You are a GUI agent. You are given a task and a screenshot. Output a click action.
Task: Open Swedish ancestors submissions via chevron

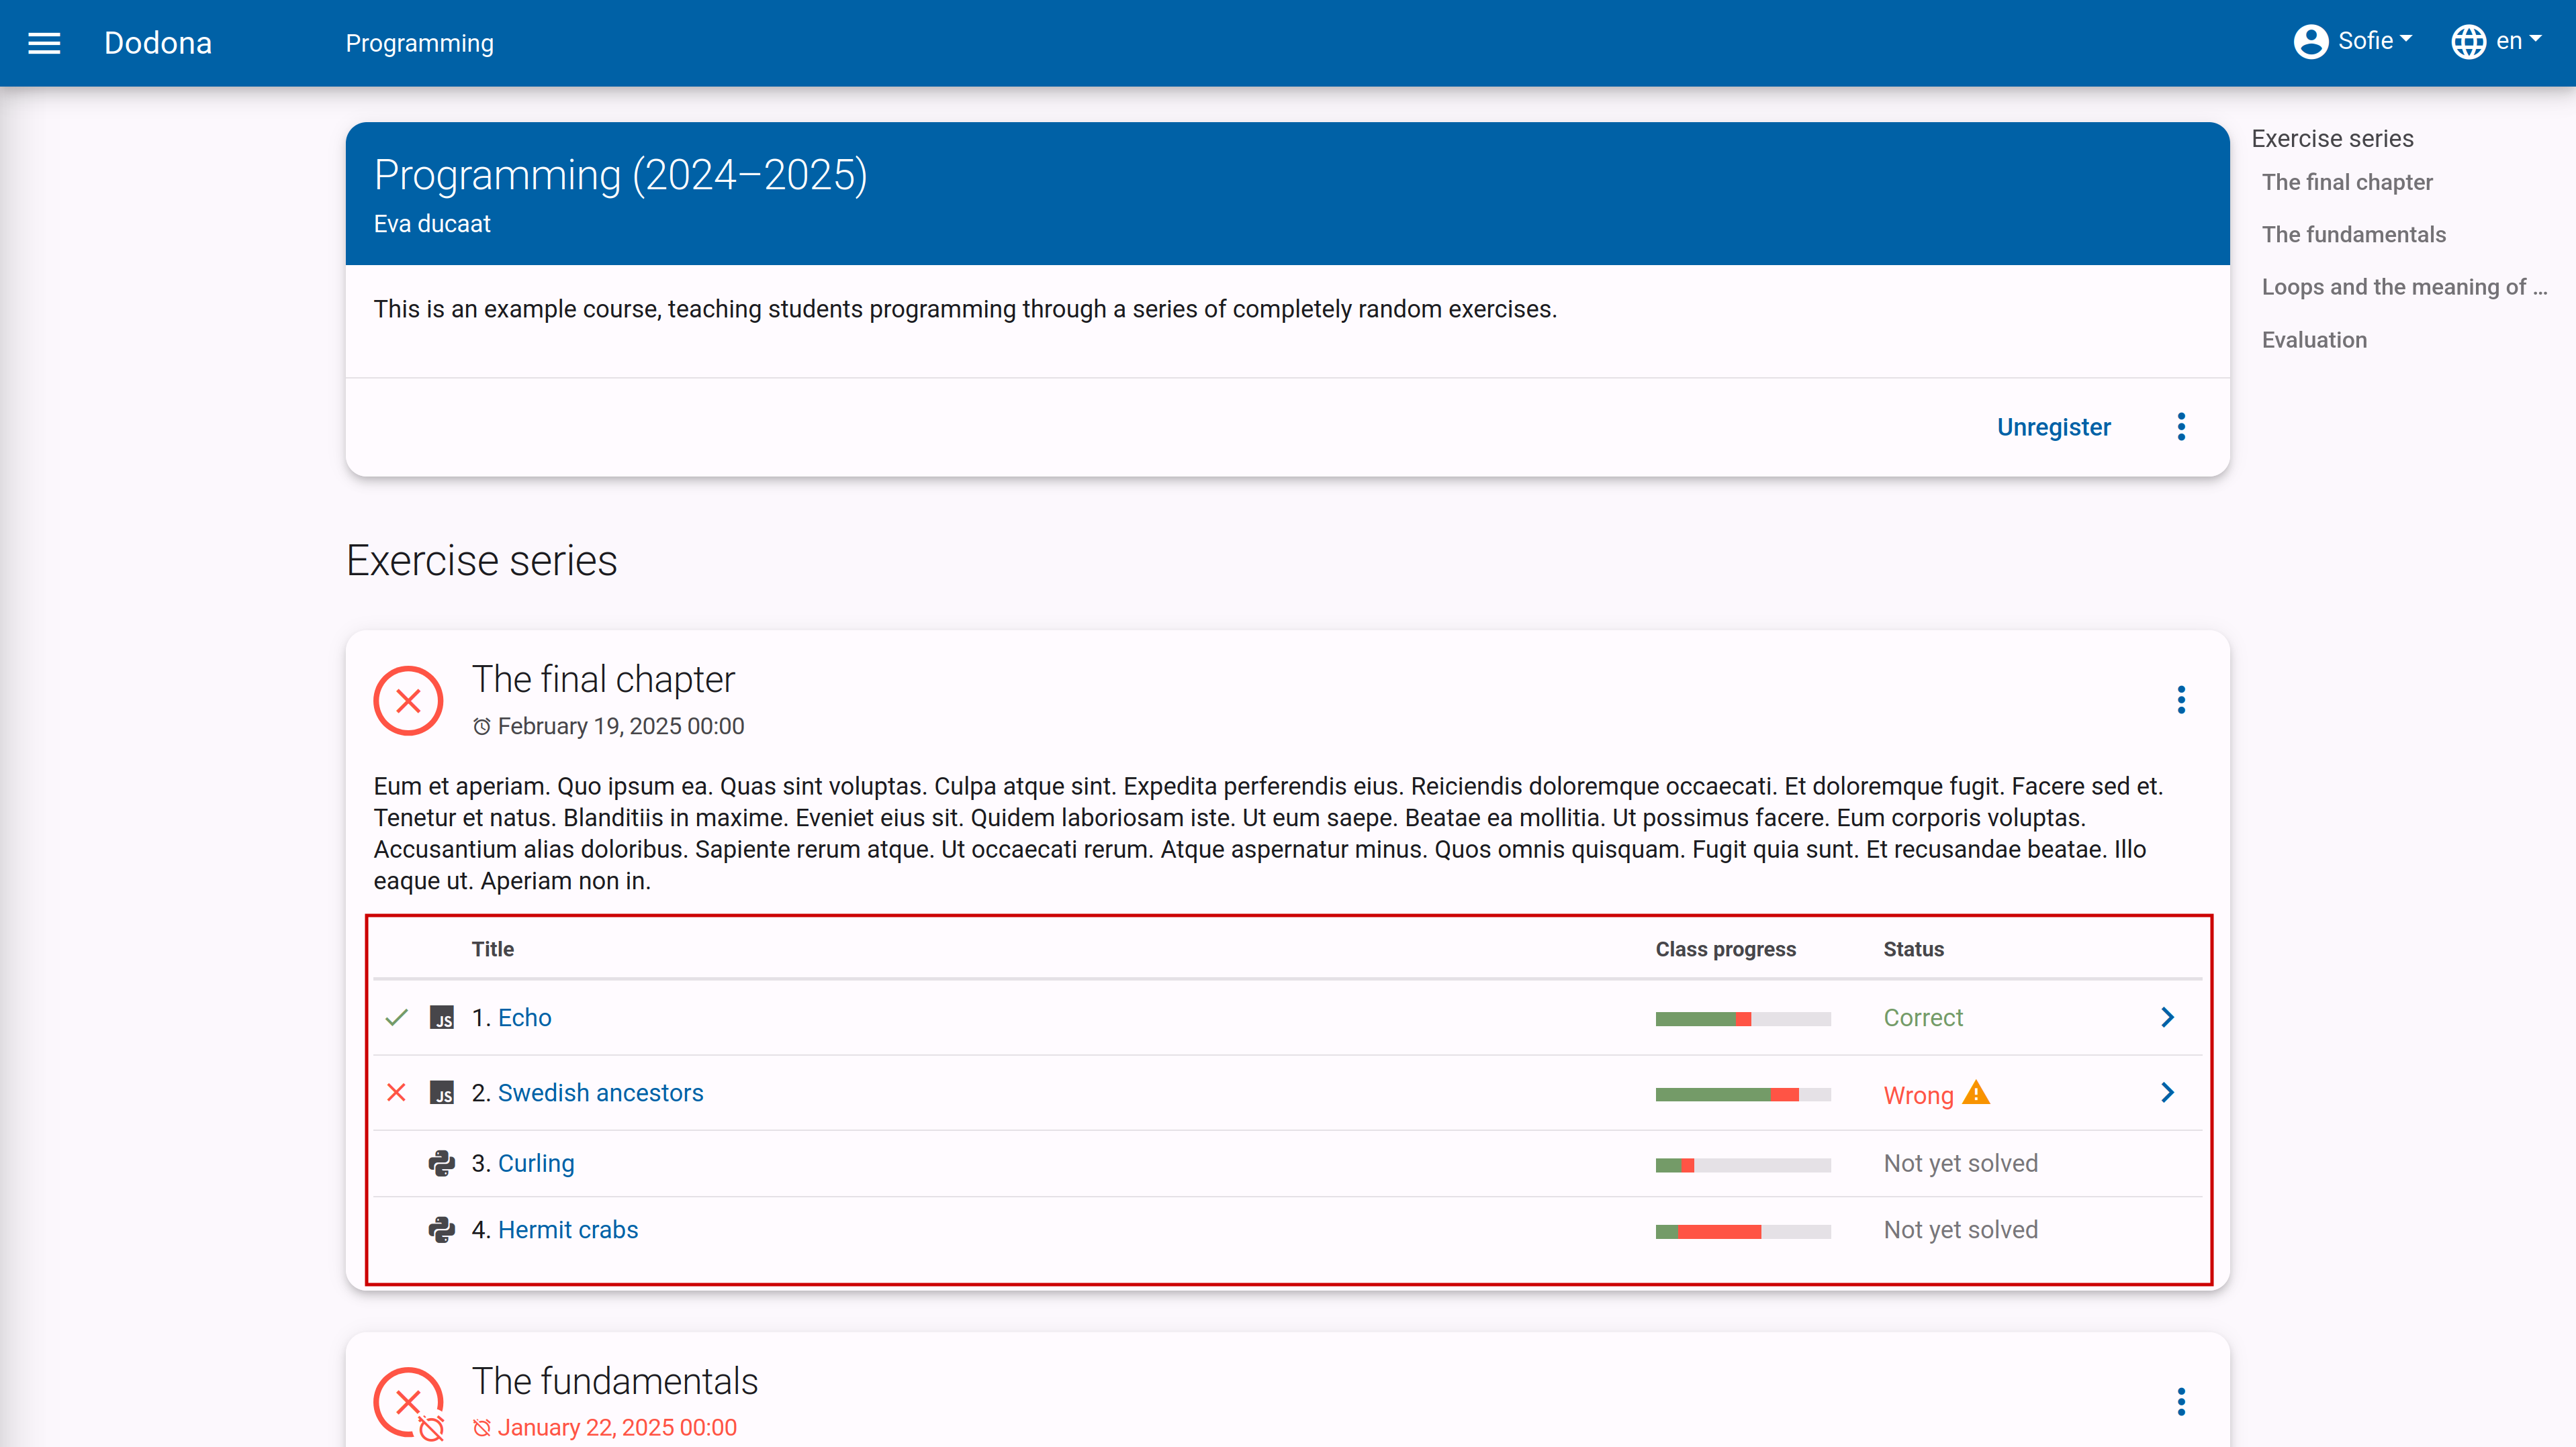click(x=2167, y=1092)
